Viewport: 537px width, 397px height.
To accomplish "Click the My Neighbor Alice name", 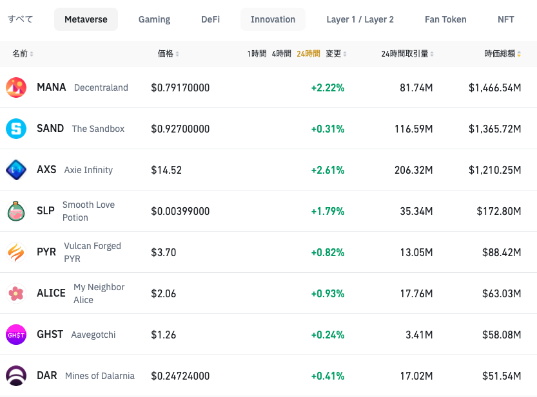I will [99, 293].
